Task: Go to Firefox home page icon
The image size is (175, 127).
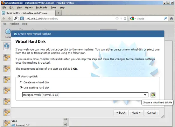Action: [x=171, y=18]
